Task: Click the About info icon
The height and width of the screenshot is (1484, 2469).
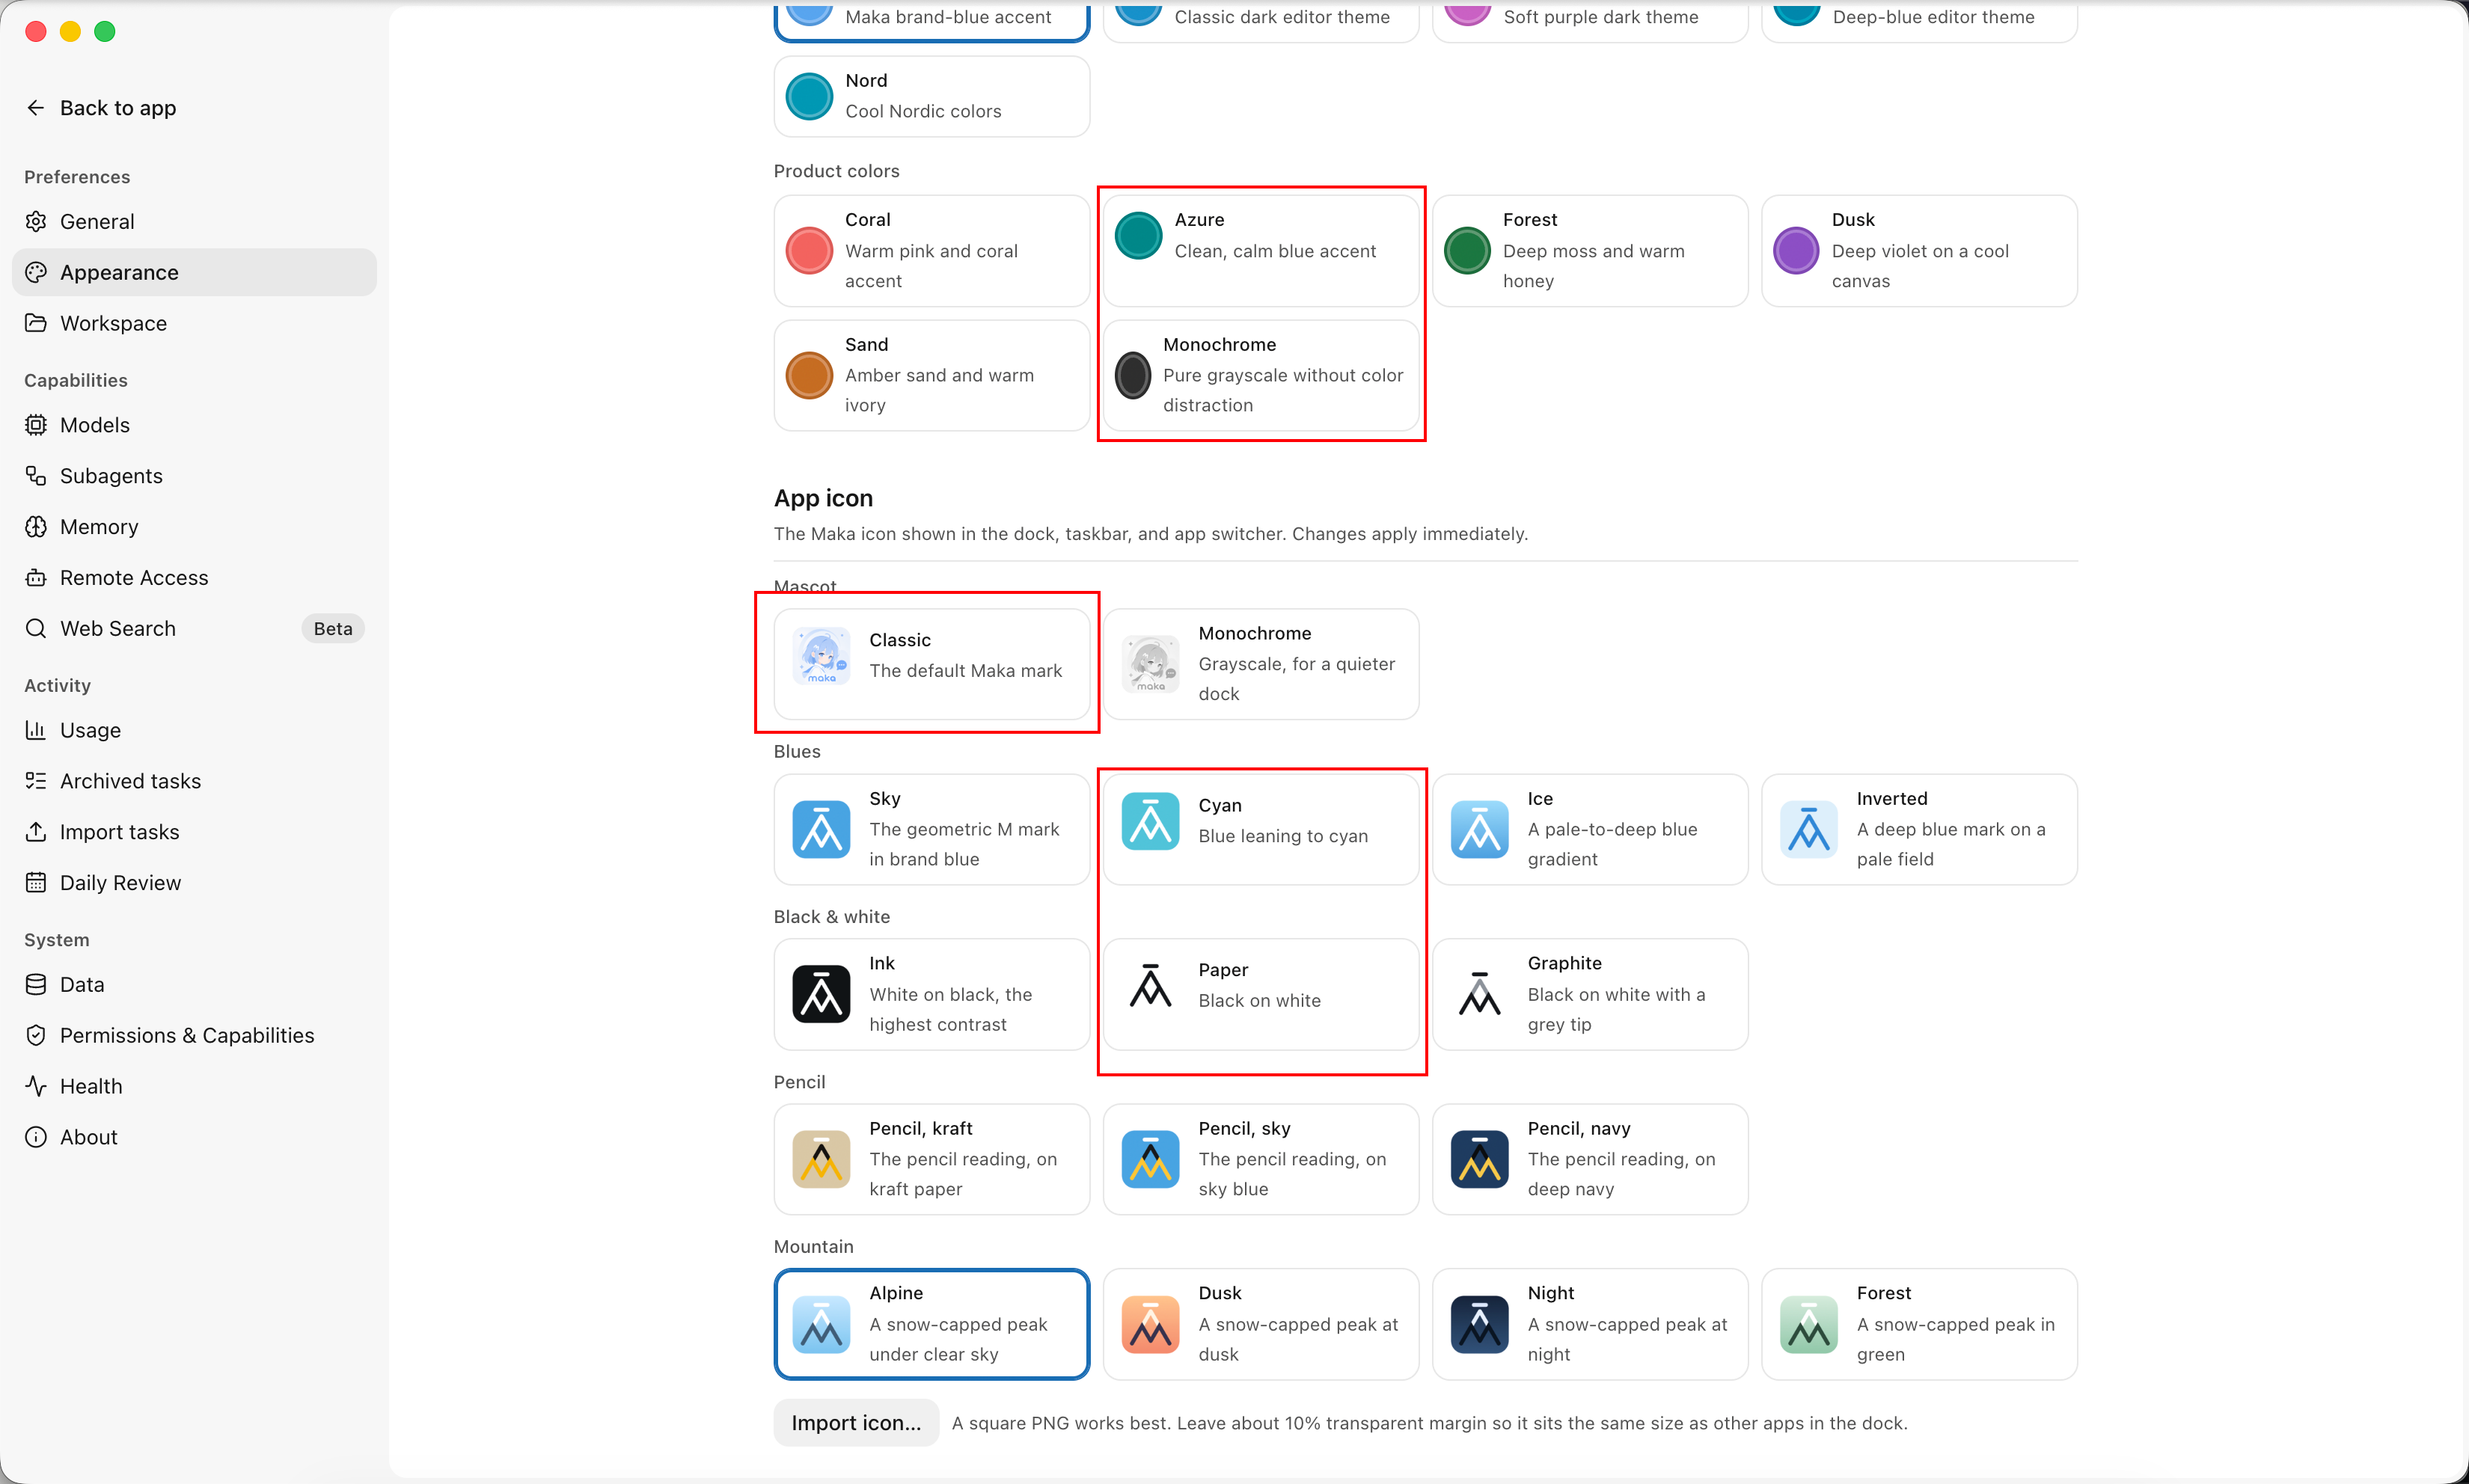Action: (x=36, y=1137)
